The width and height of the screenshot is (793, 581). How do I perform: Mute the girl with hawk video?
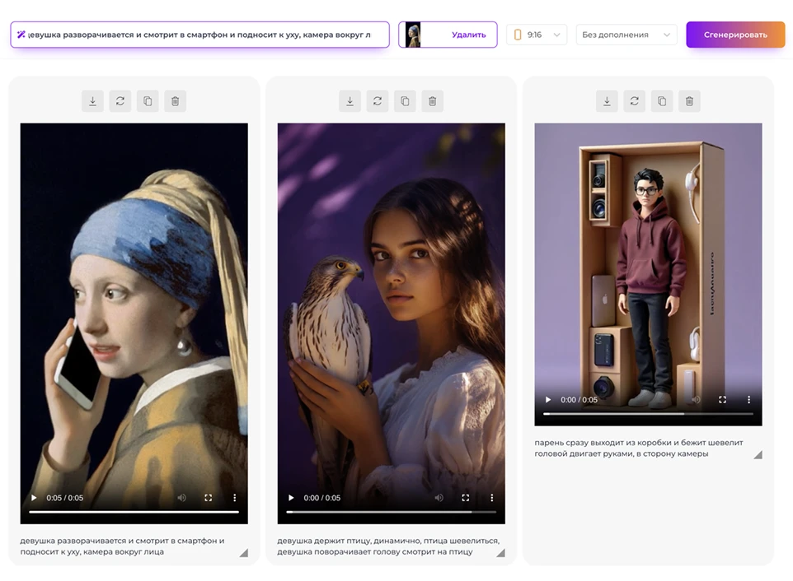tap(439, 498)
